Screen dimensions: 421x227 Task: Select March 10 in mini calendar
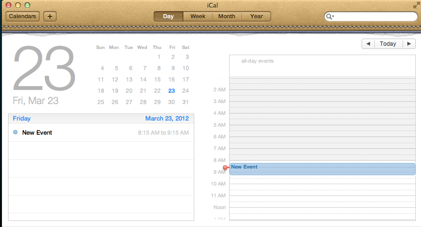186,68
